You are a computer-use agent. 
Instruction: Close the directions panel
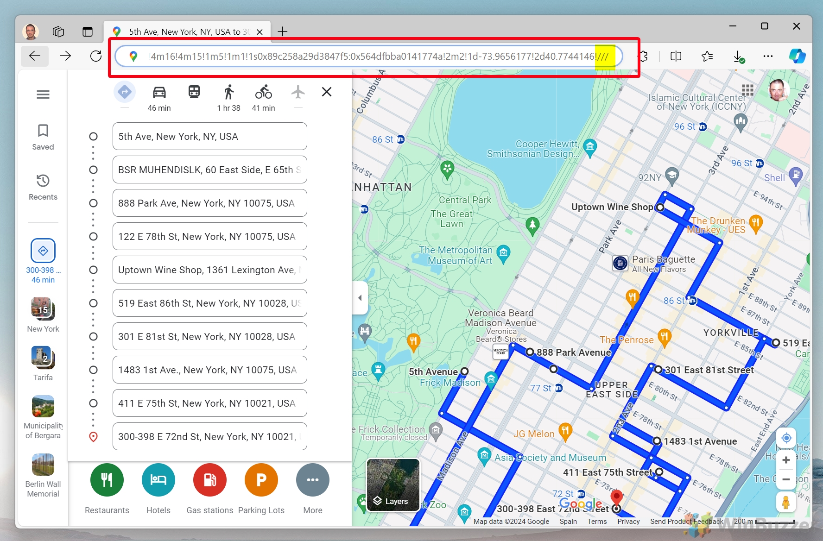326,92
